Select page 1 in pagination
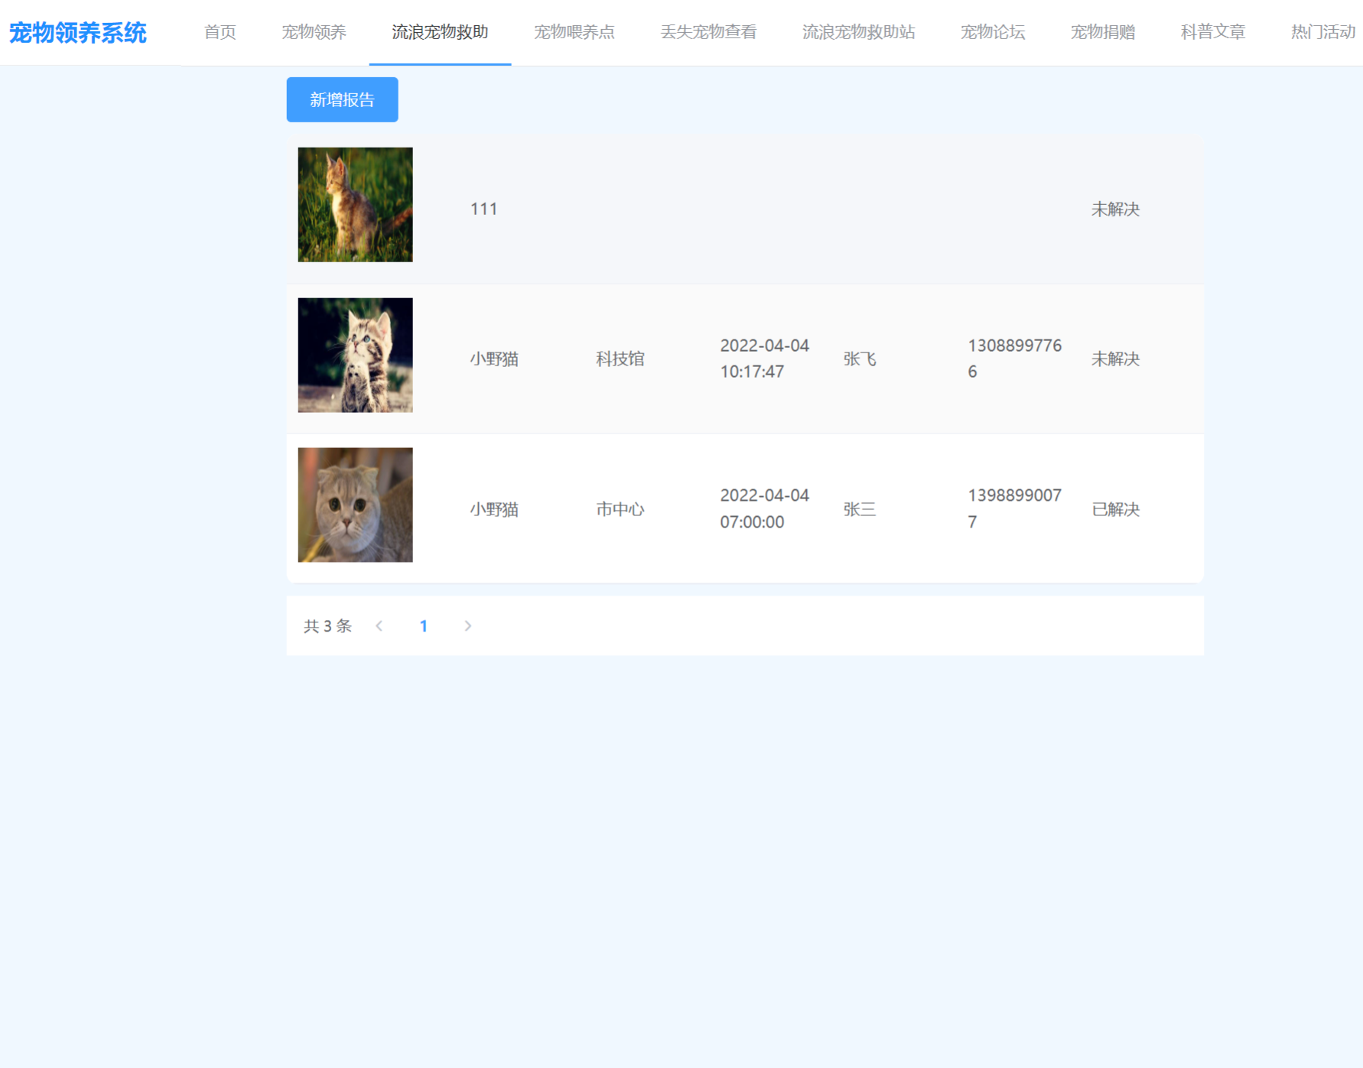1363x1068 pixels. [x=424, y=626]
